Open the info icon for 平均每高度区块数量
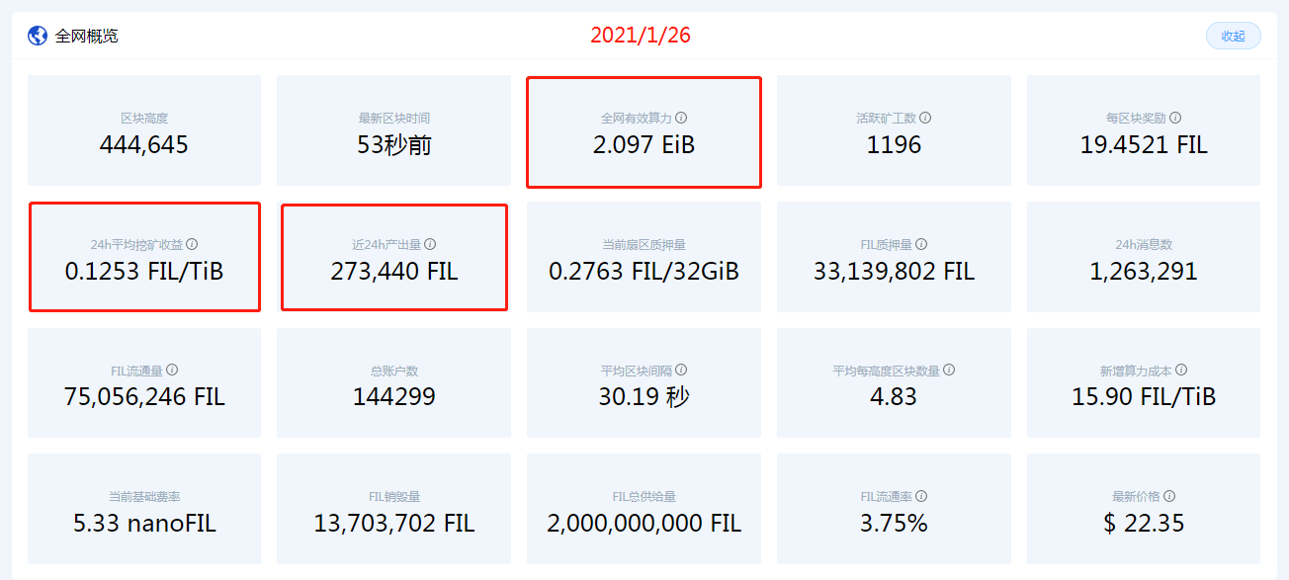 pyautogui.click(x=949, y=370)
